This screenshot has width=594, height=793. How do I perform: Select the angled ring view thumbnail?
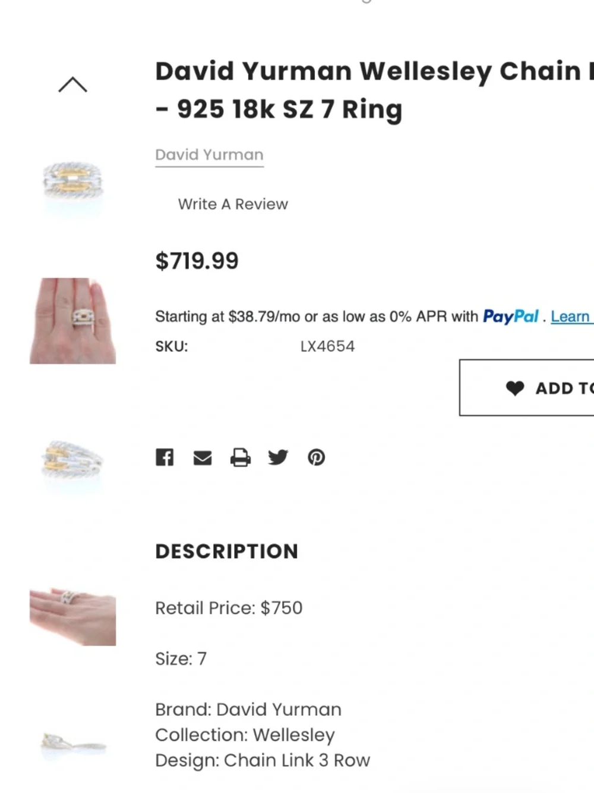tap(72, 461)
